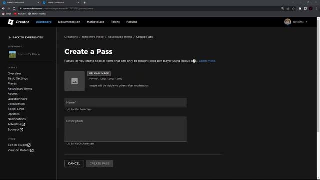
Task: Click the Sponsor external link icon
Action: click(21, 130)
